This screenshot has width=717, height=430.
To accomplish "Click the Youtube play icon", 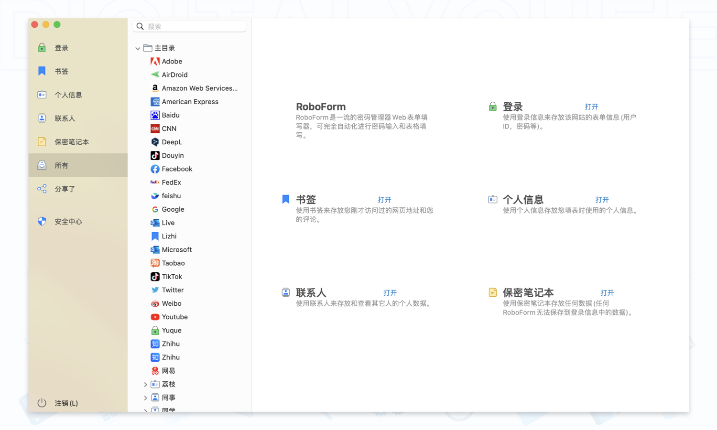I will (155, 317).
